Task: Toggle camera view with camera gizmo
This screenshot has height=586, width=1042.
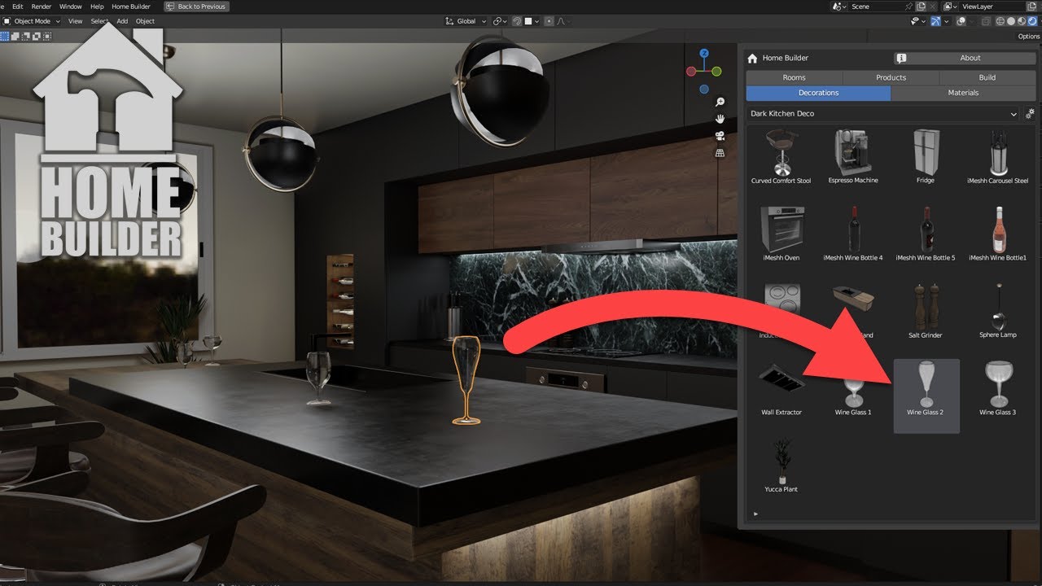Action: click(720, 136)
